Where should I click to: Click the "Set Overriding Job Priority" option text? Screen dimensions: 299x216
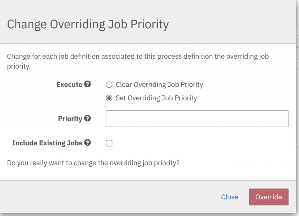point(156,98)
